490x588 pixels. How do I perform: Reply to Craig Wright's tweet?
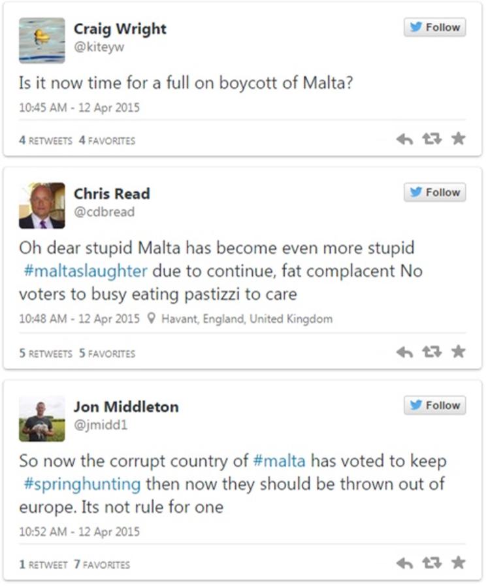tap(404, 139)
